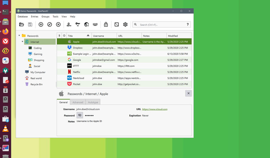Click the Edit Entry pencil icon
This screenshot has width=270, height=158.
coord(49,25)
